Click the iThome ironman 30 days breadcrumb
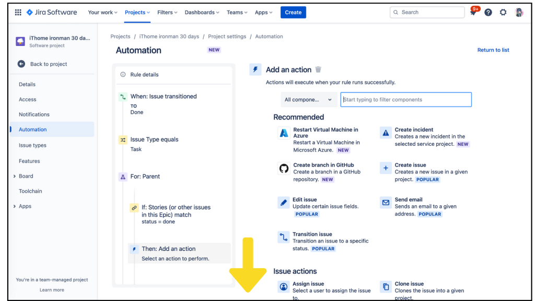Screen dimensions: 535x301 (x=169, y=37)
